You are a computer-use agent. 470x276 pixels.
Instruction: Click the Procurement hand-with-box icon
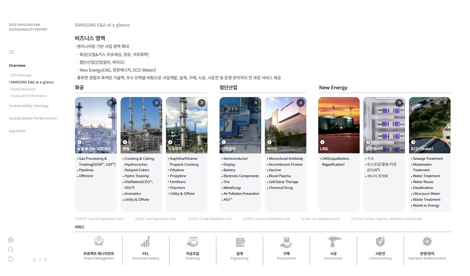pyautogui.click(x=286, y=242)
